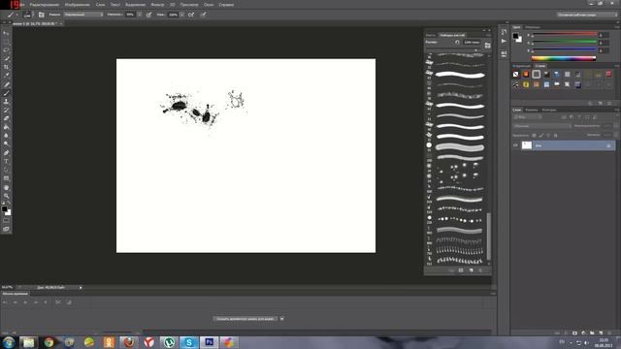This screenshot has height=349, width=621.
Task: Select the Rectangular Marquee tool
Action: tap(6, 42)
